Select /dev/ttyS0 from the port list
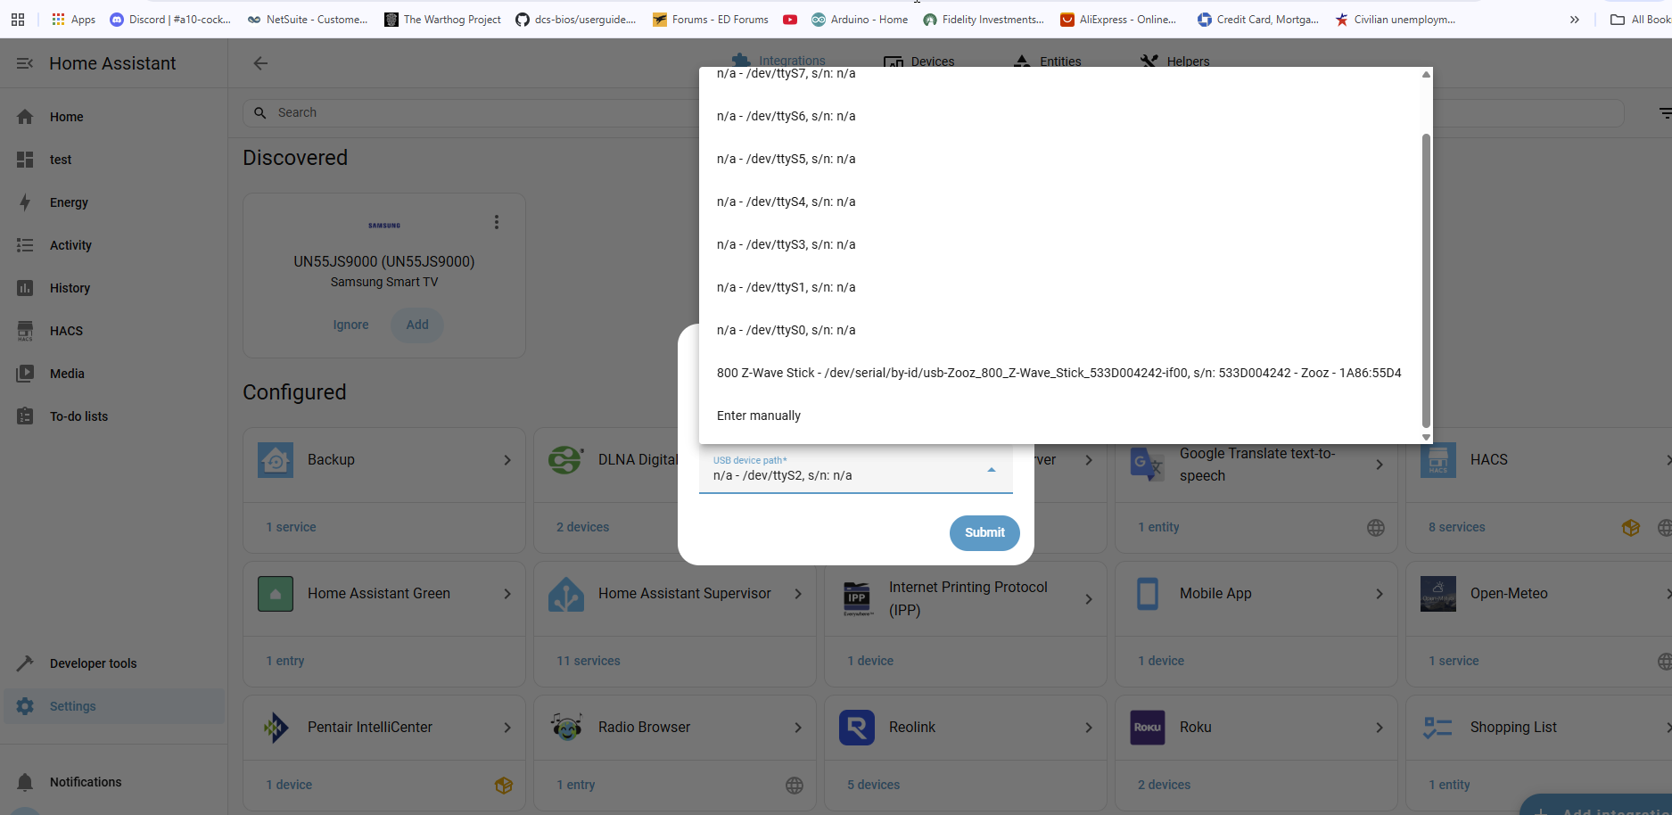The height and width of the screenshot is (815, 1672). 1059,330
